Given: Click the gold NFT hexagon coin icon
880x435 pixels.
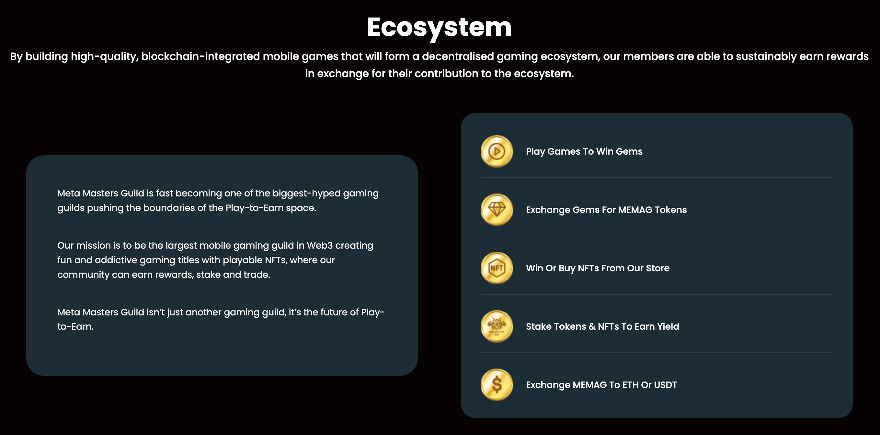Looking at the screenshot, I should [x=497, y=268].
